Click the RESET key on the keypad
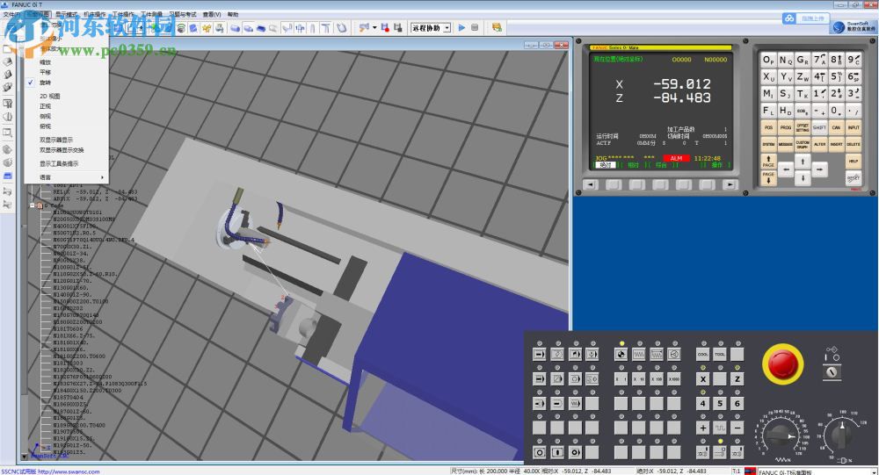 coord(854,178)
